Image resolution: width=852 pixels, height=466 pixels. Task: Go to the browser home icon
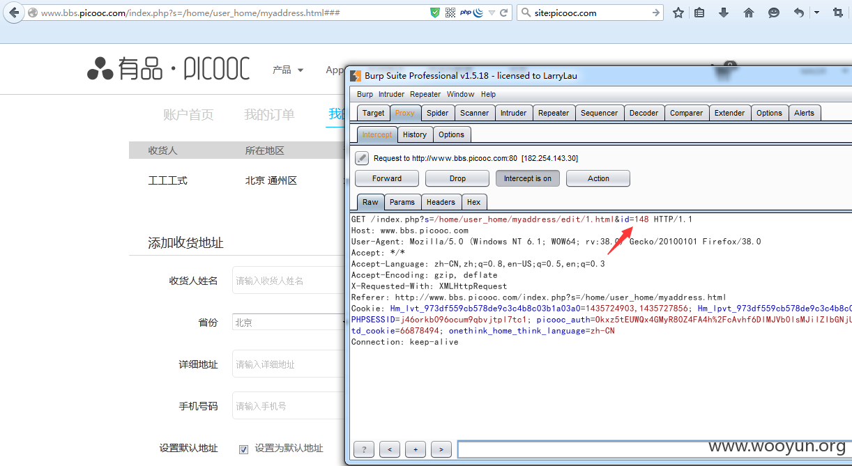749,13
